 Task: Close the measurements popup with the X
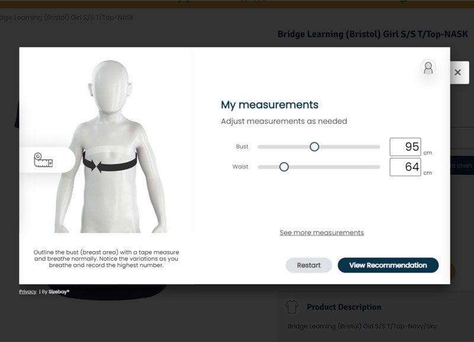[x=457, y=72]
